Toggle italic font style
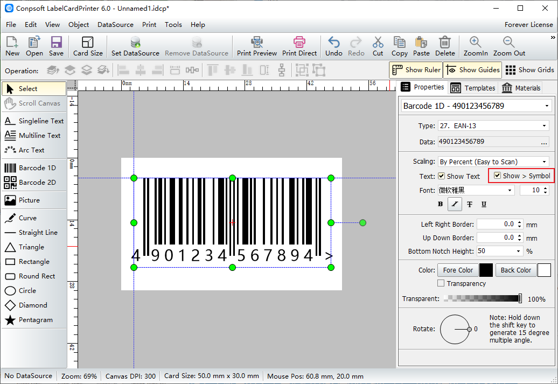Viewport: 558px width, 384px height. (x=455, y=204)
